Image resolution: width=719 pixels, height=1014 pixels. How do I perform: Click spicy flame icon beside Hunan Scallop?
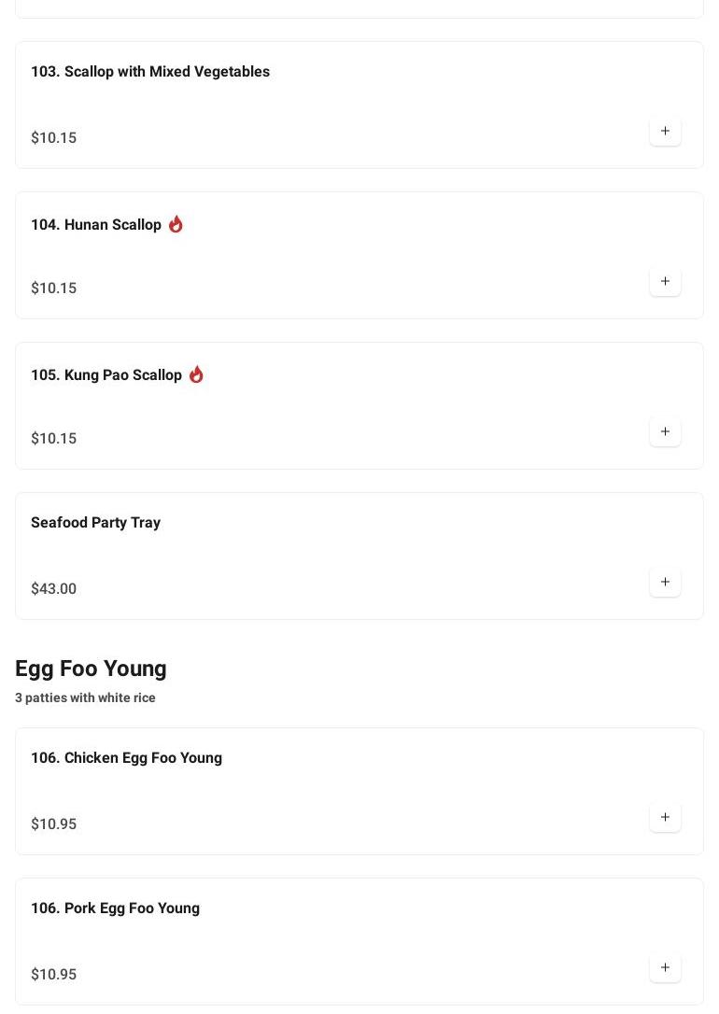click(x=176, y=224)
